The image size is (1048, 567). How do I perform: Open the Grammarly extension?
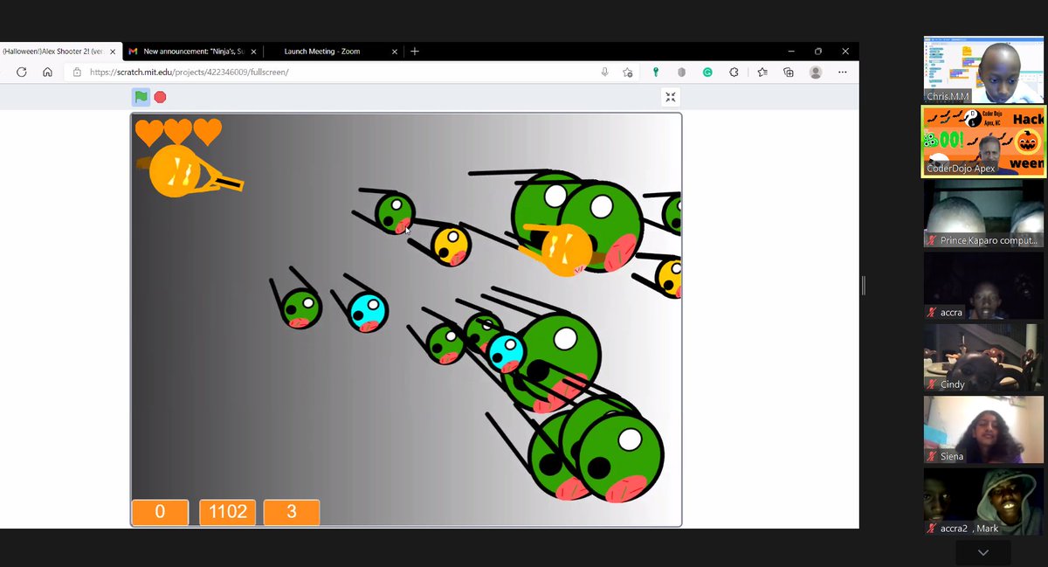point(707,73)
